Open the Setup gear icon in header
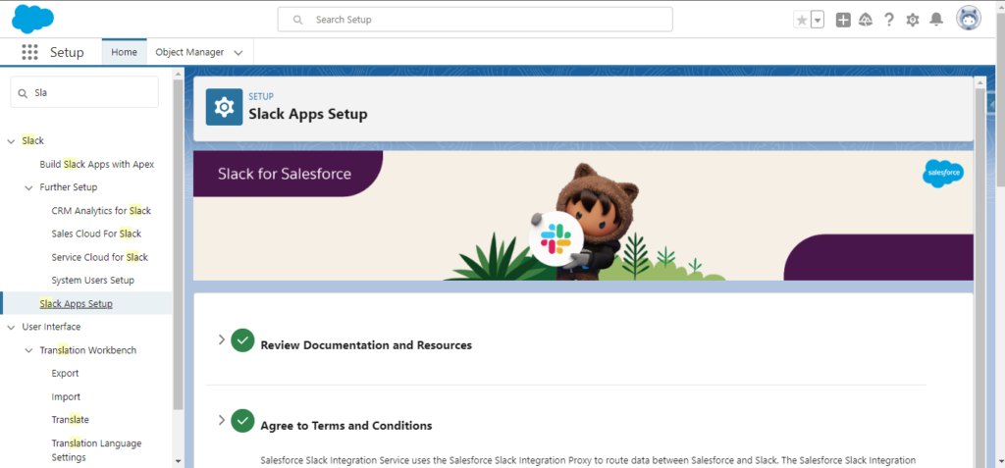 pos(913,20)
